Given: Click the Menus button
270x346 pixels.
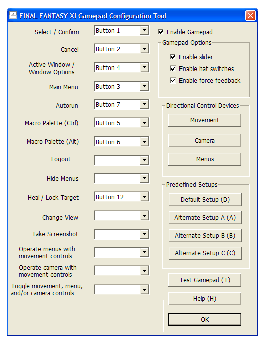Looking at the screenshot, I should 205,159.
